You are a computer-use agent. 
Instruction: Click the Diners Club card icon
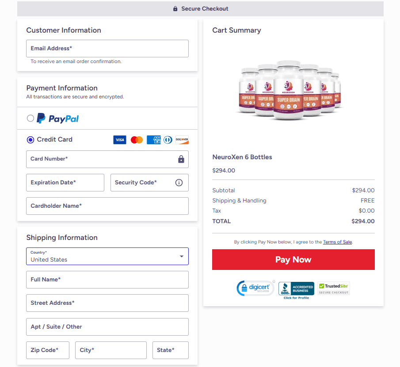tap(168, 139)
